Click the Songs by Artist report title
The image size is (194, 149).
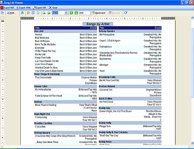click(98, 24)
